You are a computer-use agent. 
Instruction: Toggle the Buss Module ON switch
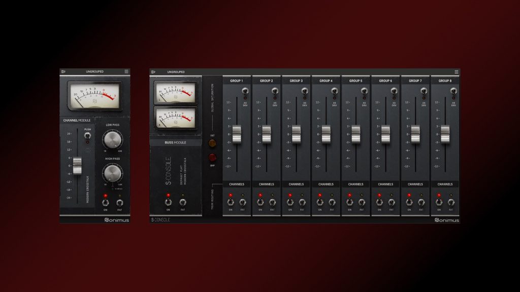click(168, 202)
